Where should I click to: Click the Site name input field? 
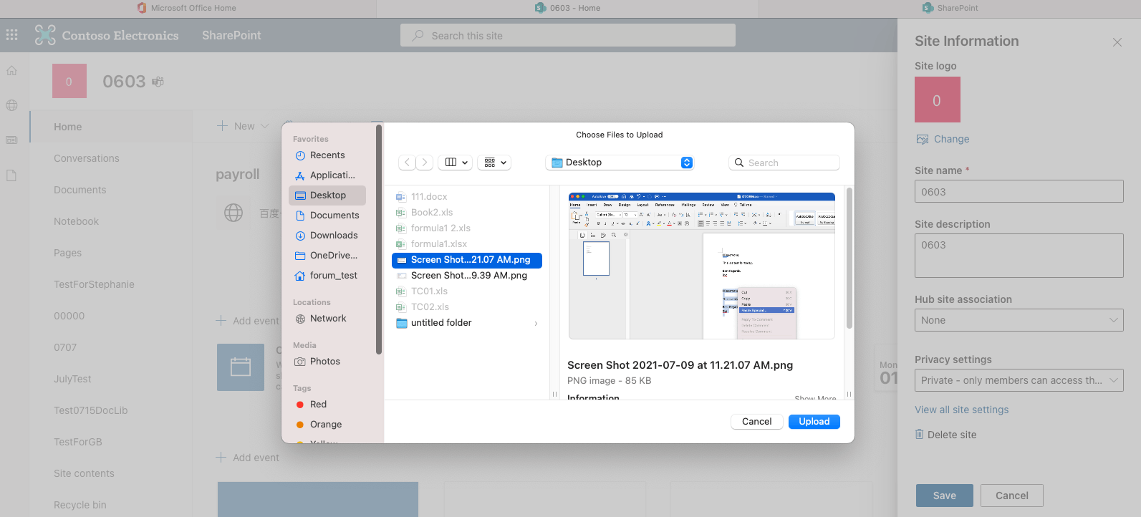(1019, 191)
